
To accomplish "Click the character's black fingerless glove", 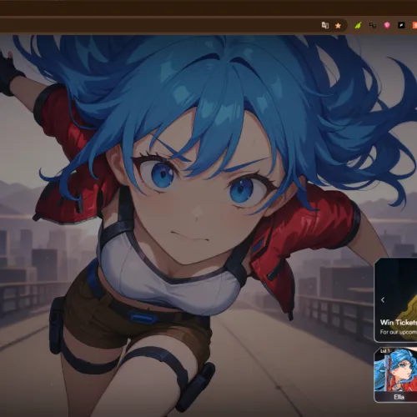I will point(10,73).
